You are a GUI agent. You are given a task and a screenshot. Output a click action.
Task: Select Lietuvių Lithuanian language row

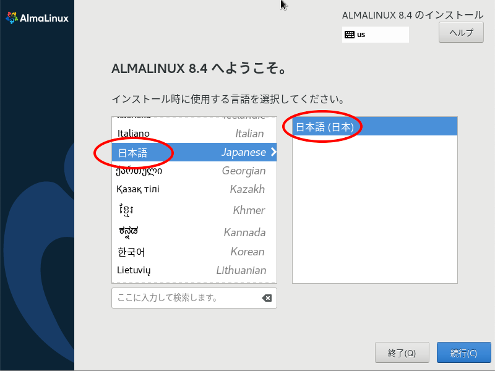pyautogui.click(x=194, y=270)
